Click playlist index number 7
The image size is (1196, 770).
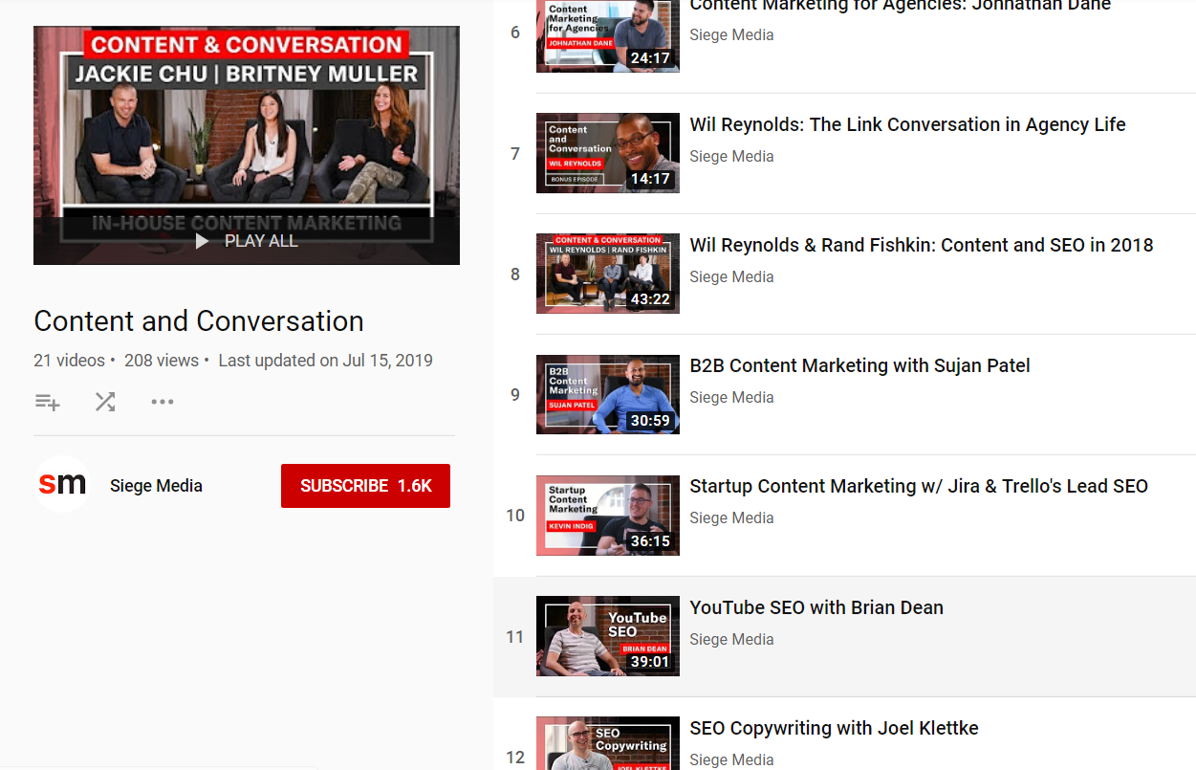(x=515, y=154)
